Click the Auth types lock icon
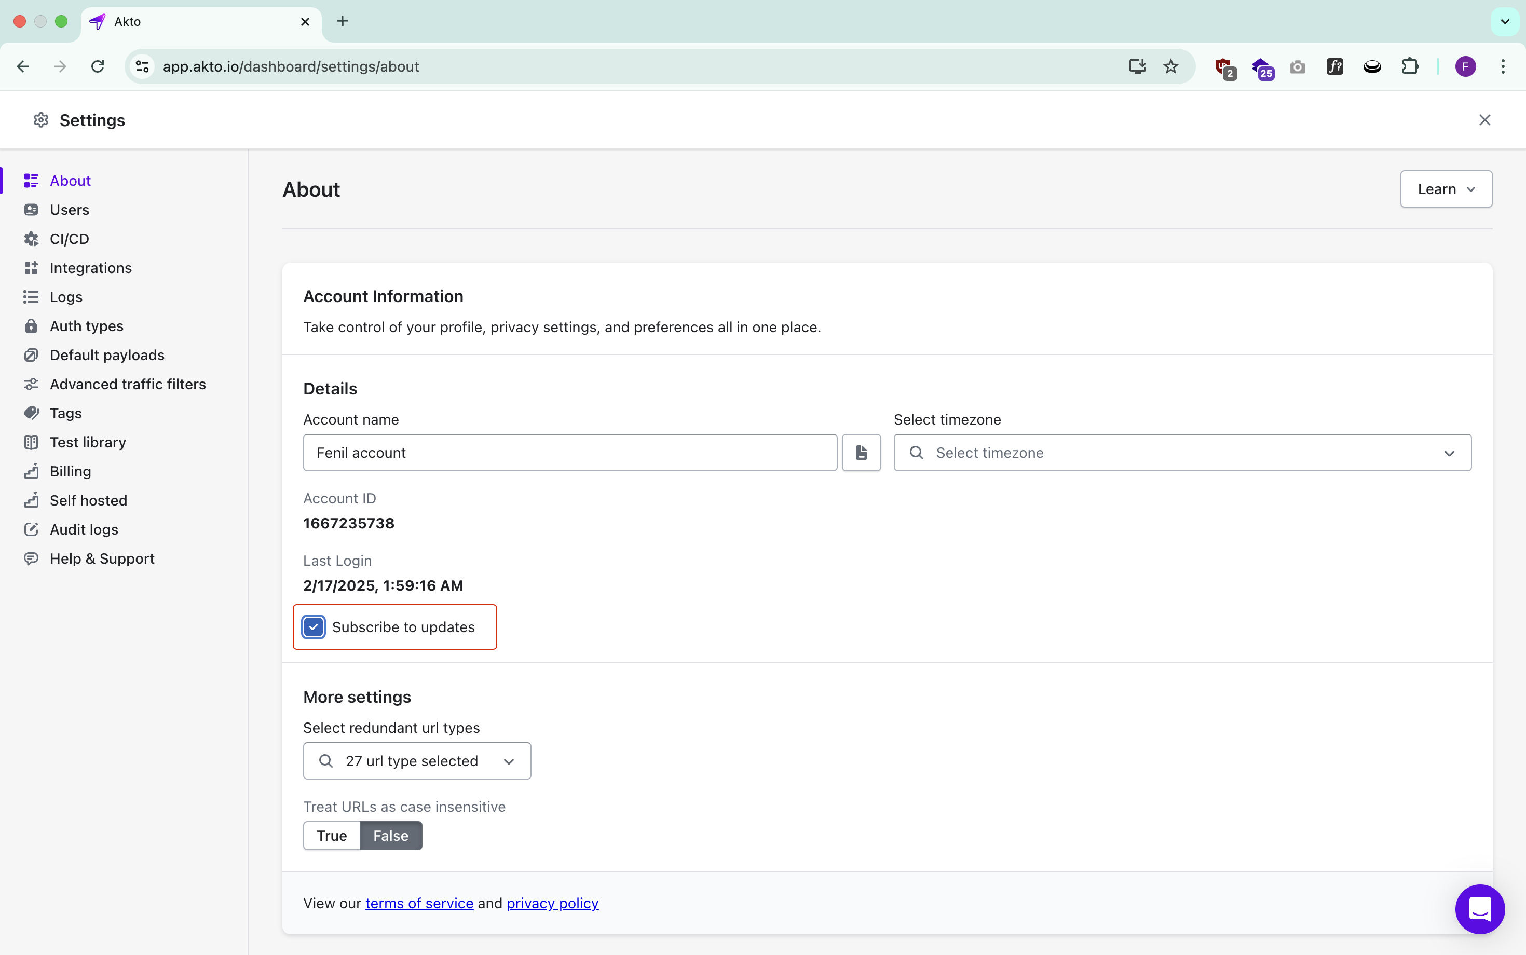 31,326
